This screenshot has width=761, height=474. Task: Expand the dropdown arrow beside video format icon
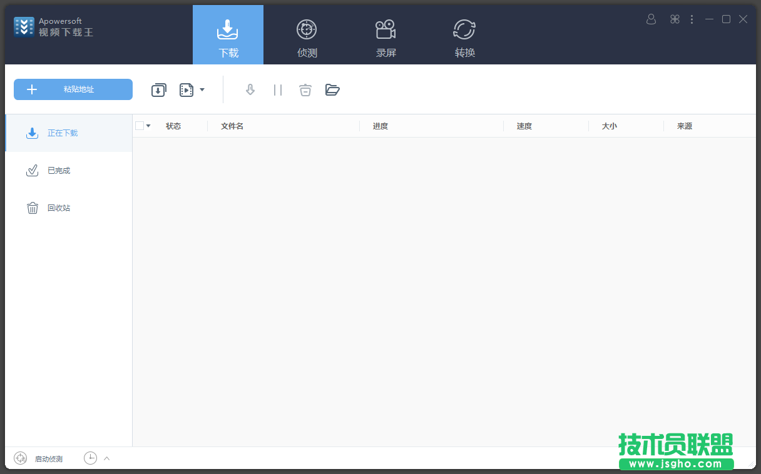tap(202, 90)
